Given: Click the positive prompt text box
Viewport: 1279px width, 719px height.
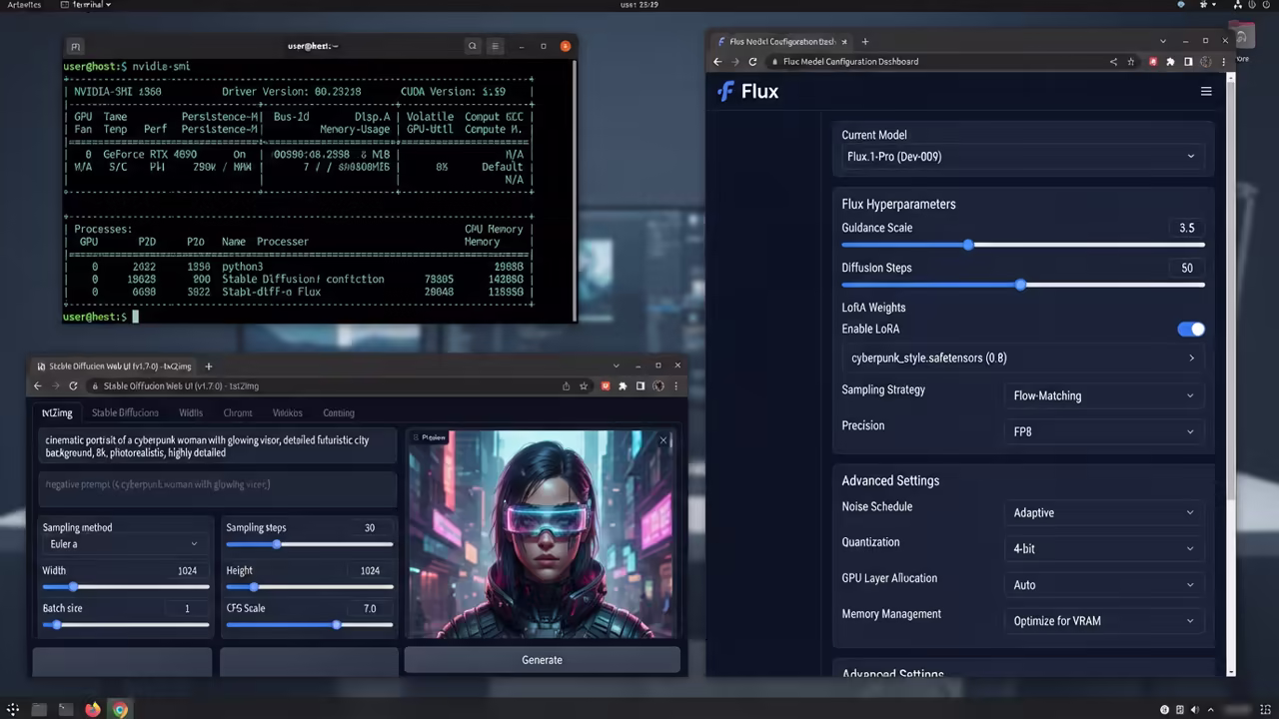Looking at the screenshot, I should click(x=219, y=446).
